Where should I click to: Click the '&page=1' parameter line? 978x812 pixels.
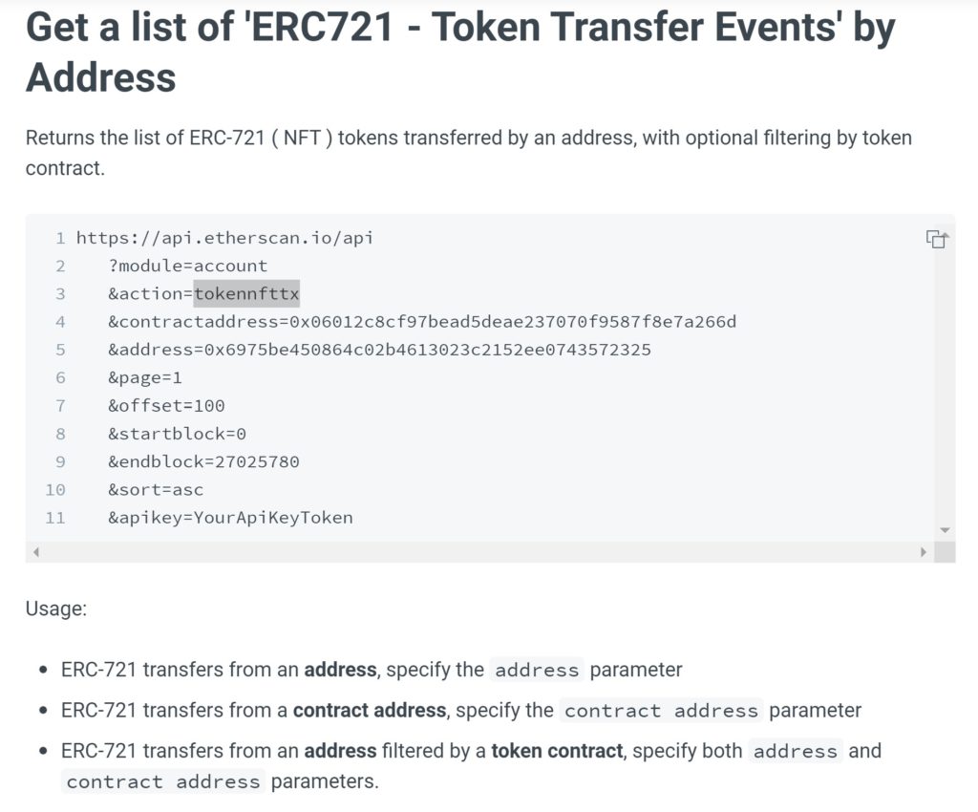(x=145, y=377)
